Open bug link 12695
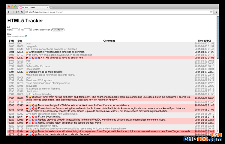 (20, 52)
